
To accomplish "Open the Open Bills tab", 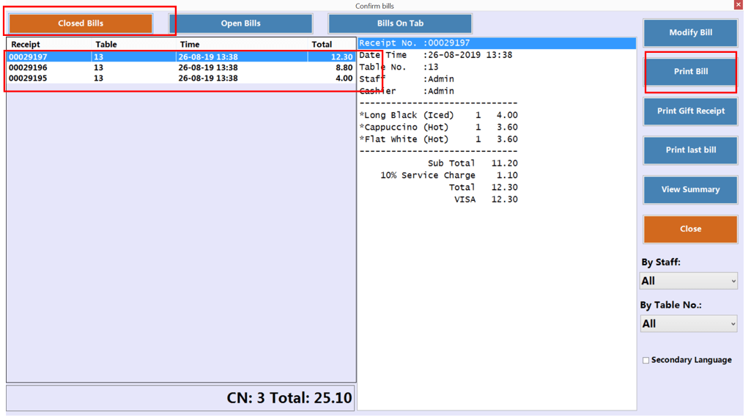I will click(241, 23).
